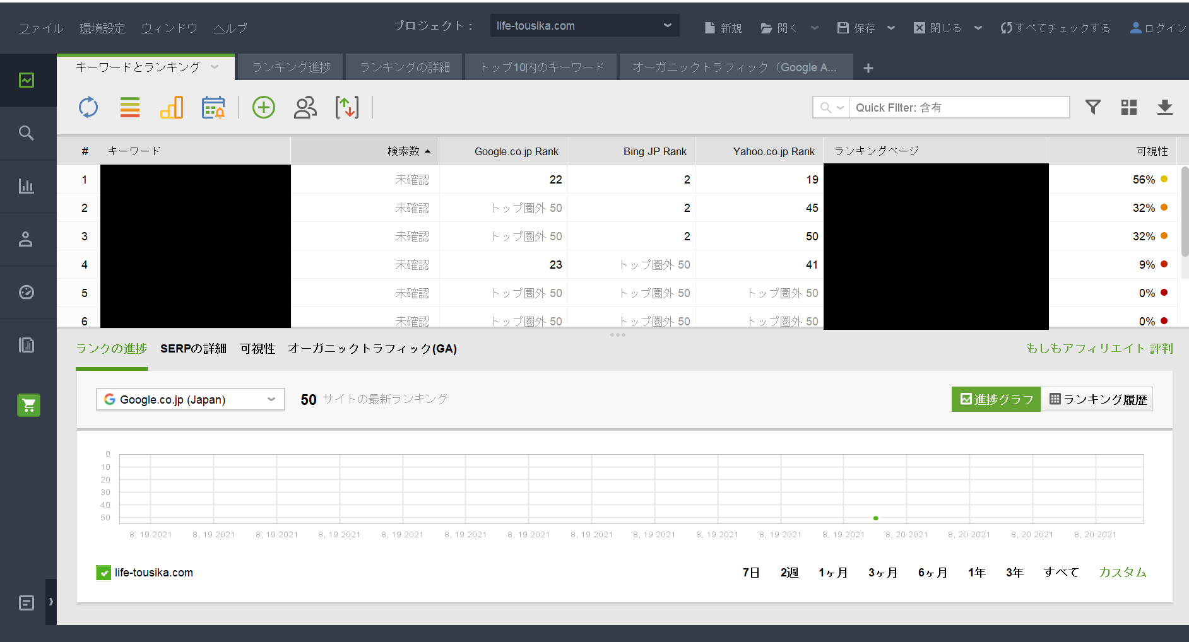Expand the Google.co.jp (Japan) search engine dropdown
1189x642 pixels.
190,399
